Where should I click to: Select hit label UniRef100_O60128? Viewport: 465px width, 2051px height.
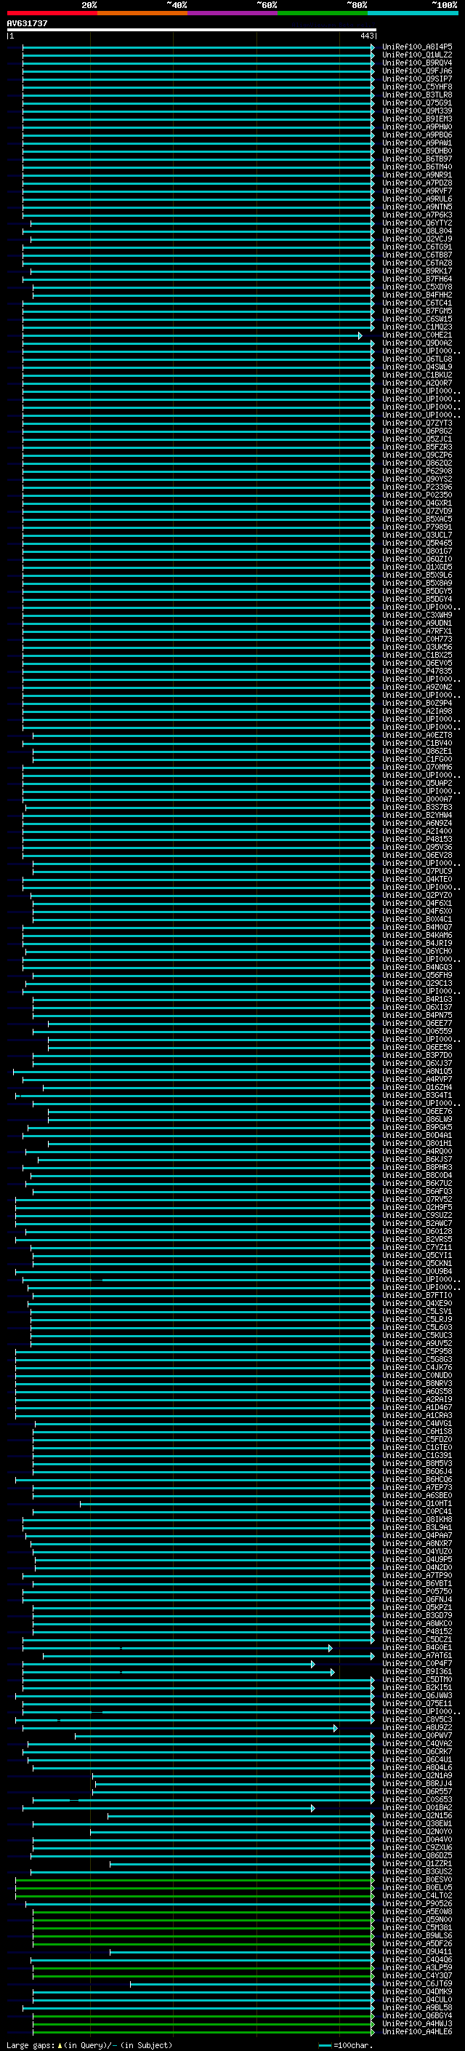tap(417, 1232)
